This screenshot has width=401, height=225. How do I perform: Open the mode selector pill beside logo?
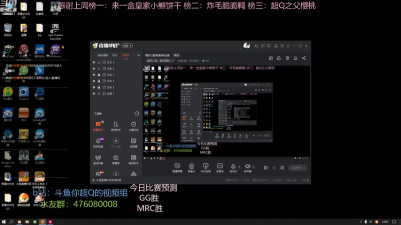[x=127, y=45]
